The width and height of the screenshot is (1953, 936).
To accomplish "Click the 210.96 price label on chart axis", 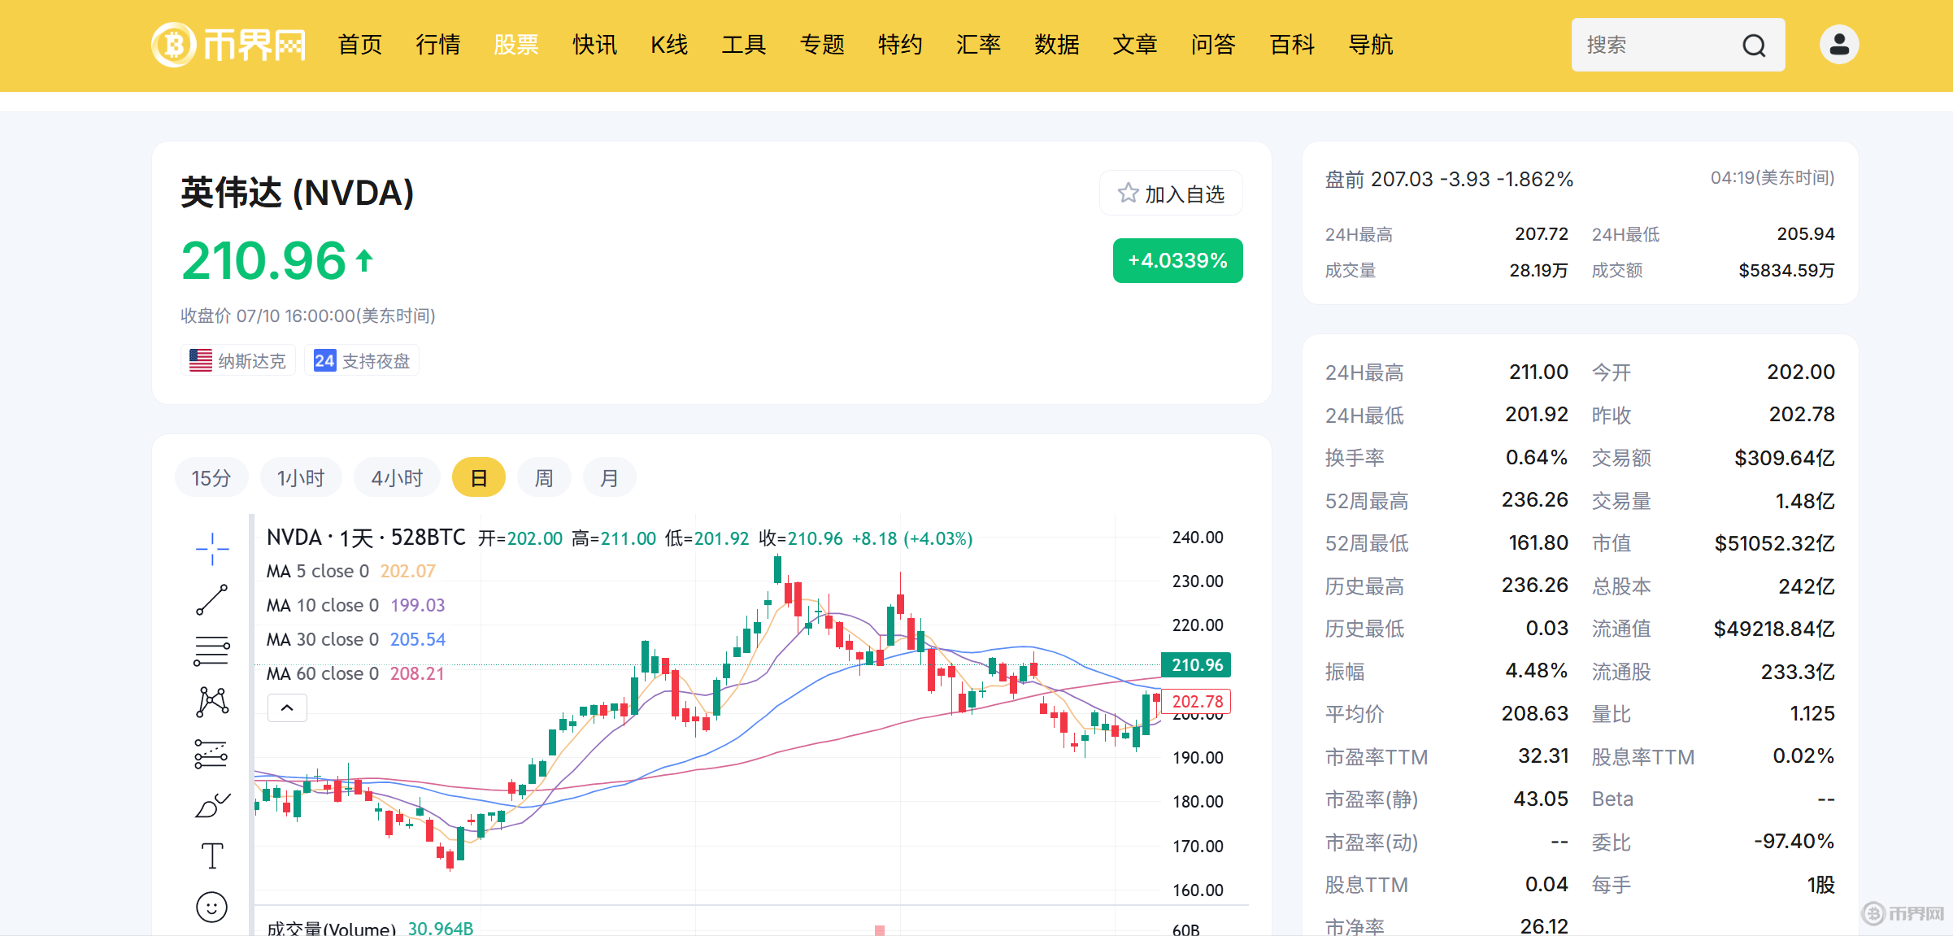I will pyautogui.click(x=1196, y=664).
